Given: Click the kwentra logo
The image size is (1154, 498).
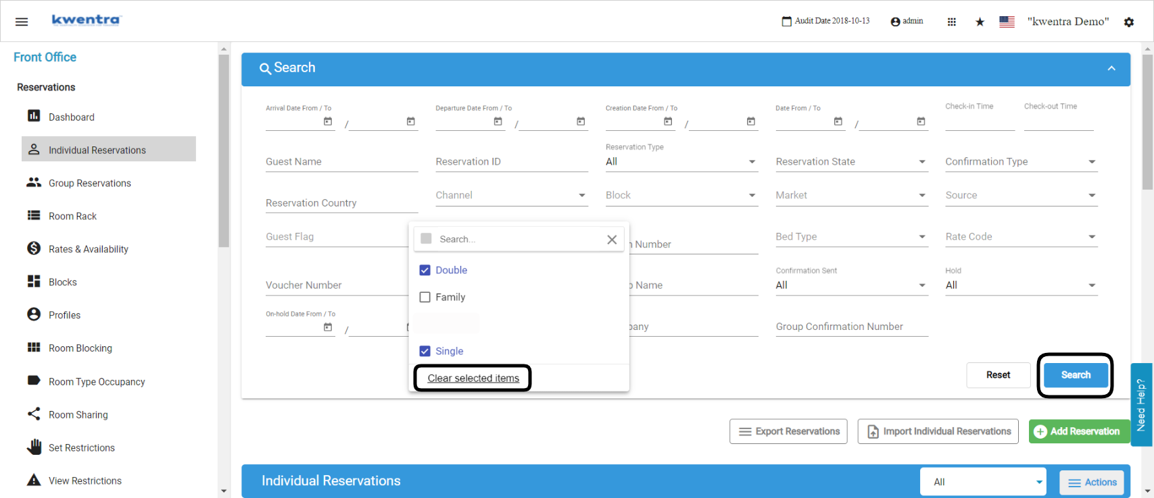Looking at the screenshot, I should (86, 20).
